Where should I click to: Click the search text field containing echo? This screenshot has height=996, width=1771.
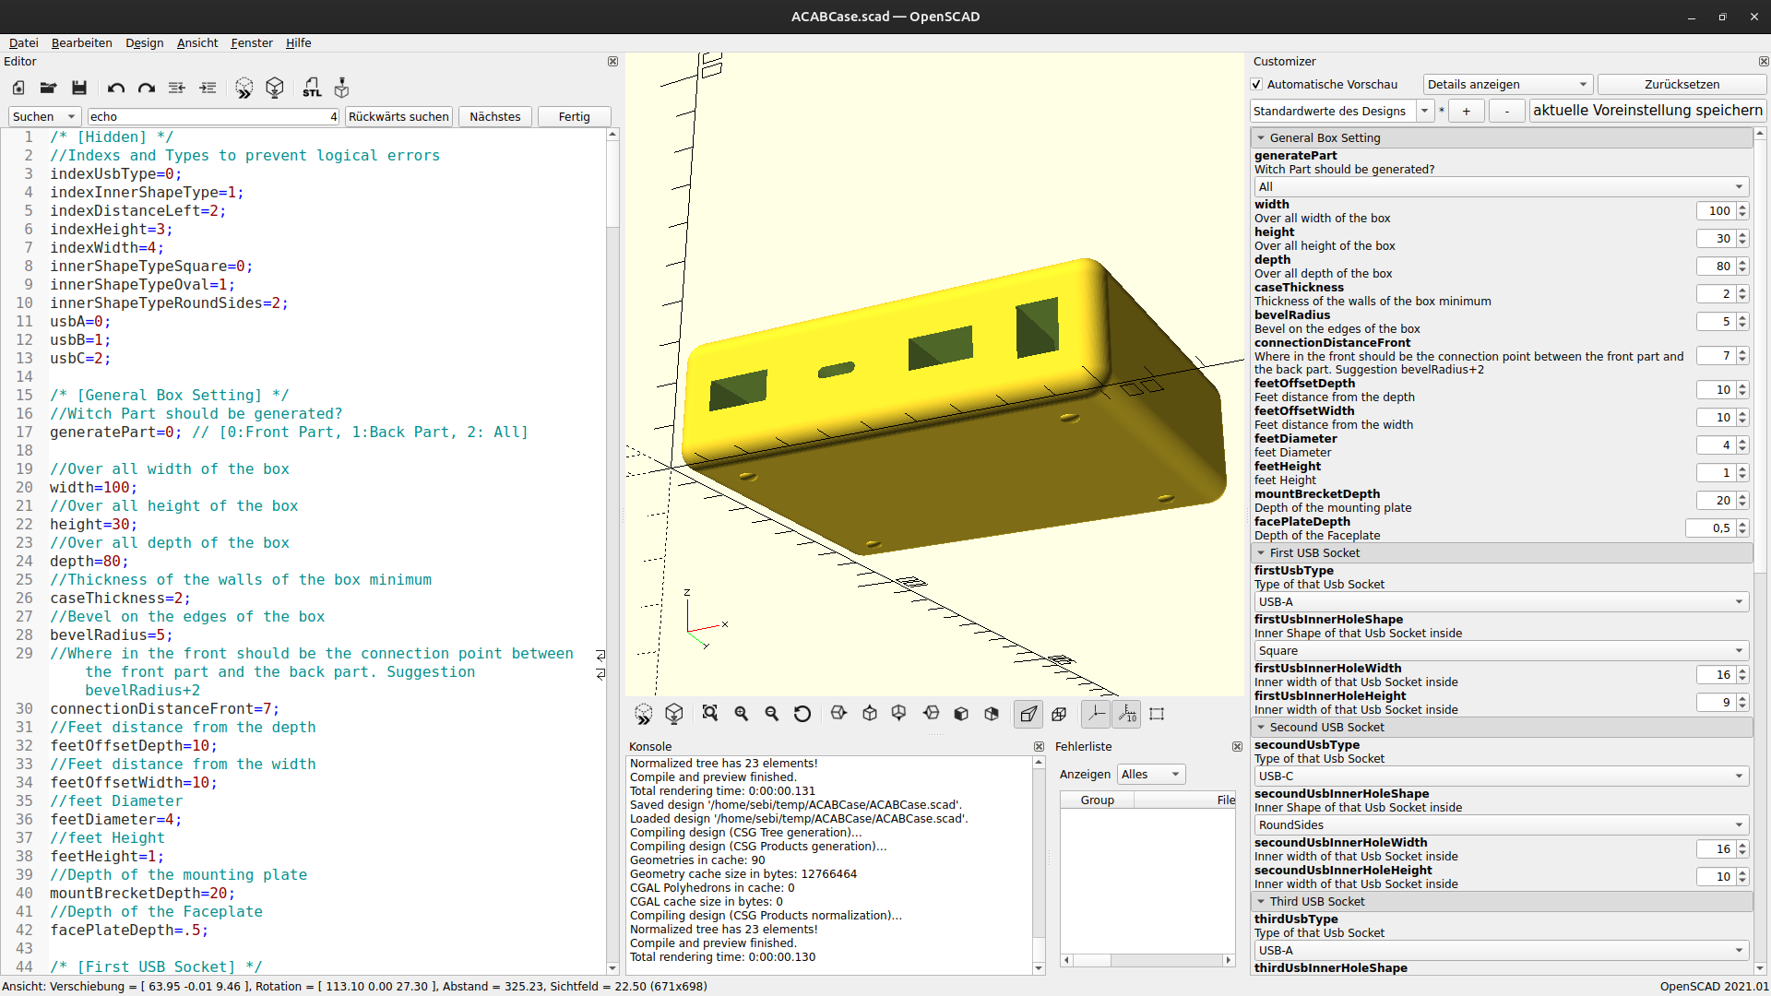208,117
